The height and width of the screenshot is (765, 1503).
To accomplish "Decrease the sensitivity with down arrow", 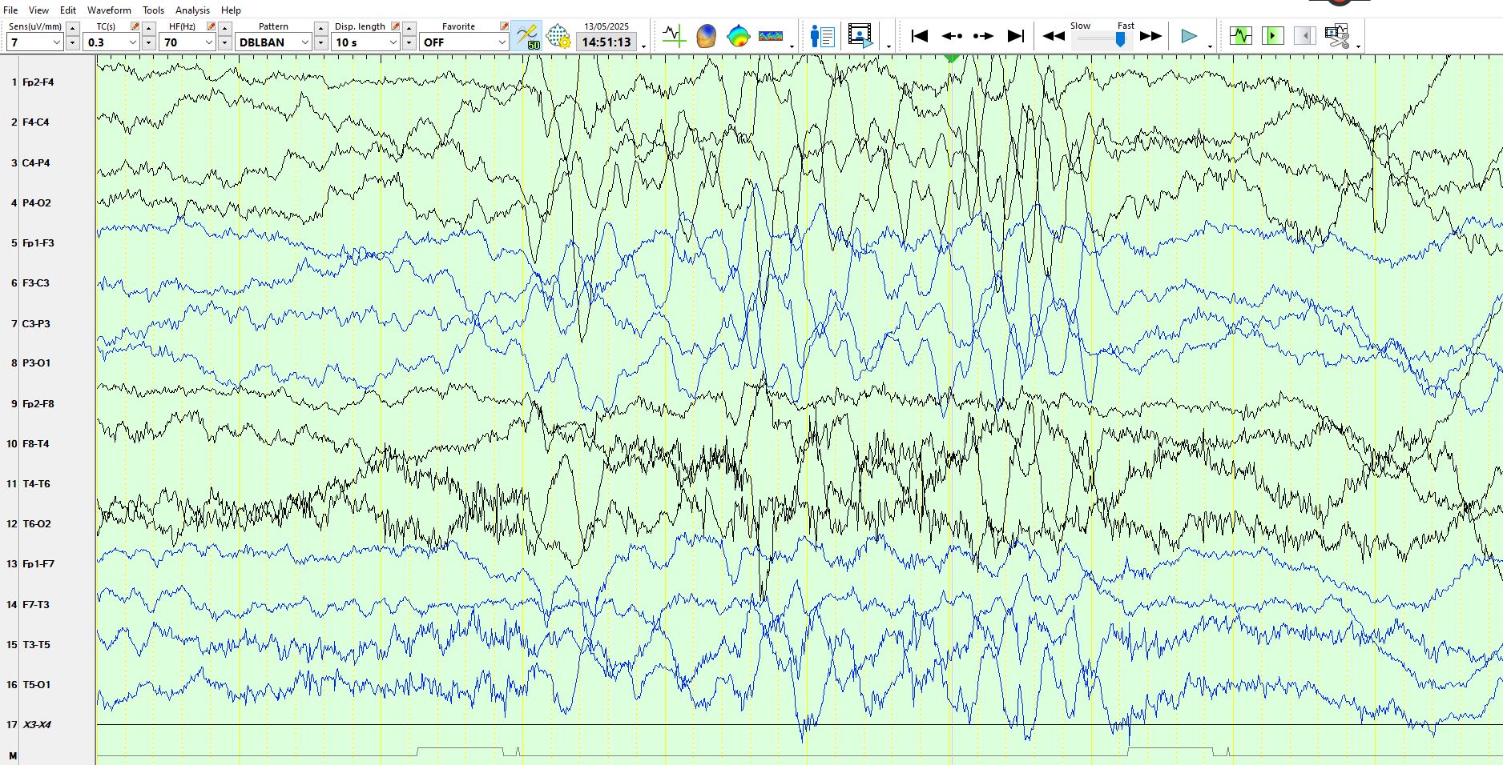I will (72, 42).
